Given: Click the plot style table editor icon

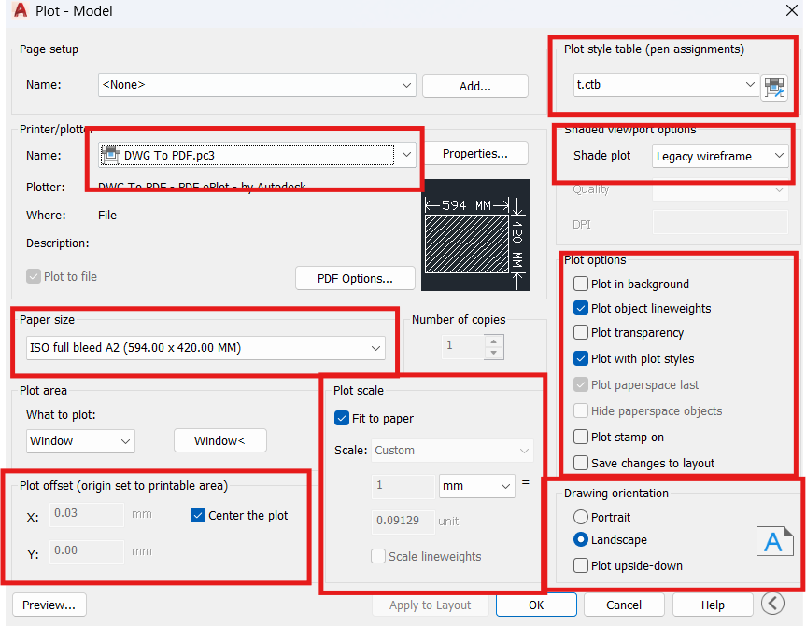Looking at the screenshot, I should [x=774, y=87].
